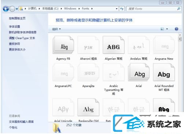Viewport: 184px width, 134px height.
Task: Click the 252 个对象 status text
Action: click(x=74, y=125)
